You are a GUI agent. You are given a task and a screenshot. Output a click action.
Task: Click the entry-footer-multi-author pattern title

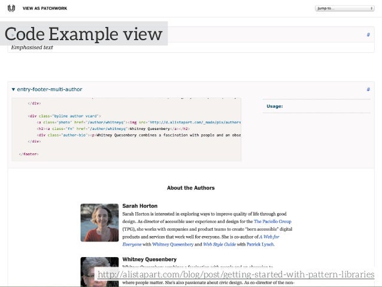pyautogui.click(x=50, y=89)
